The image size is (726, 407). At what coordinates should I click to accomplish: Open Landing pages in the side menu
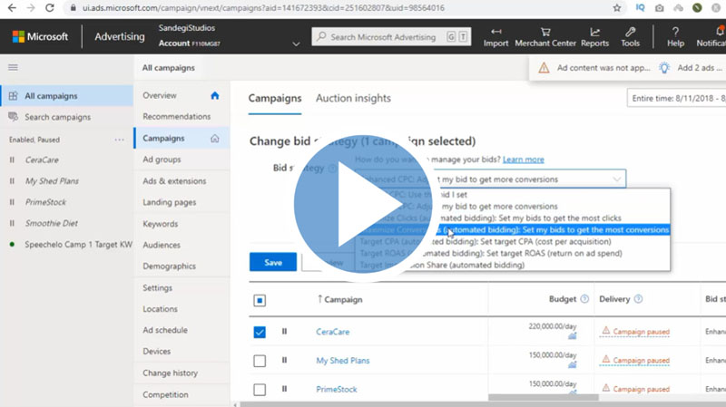click(169, 202)
